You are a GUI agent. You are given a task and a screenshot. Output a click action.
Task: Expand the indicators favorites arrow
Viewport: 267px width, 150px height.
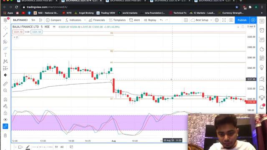click(85, 20)
